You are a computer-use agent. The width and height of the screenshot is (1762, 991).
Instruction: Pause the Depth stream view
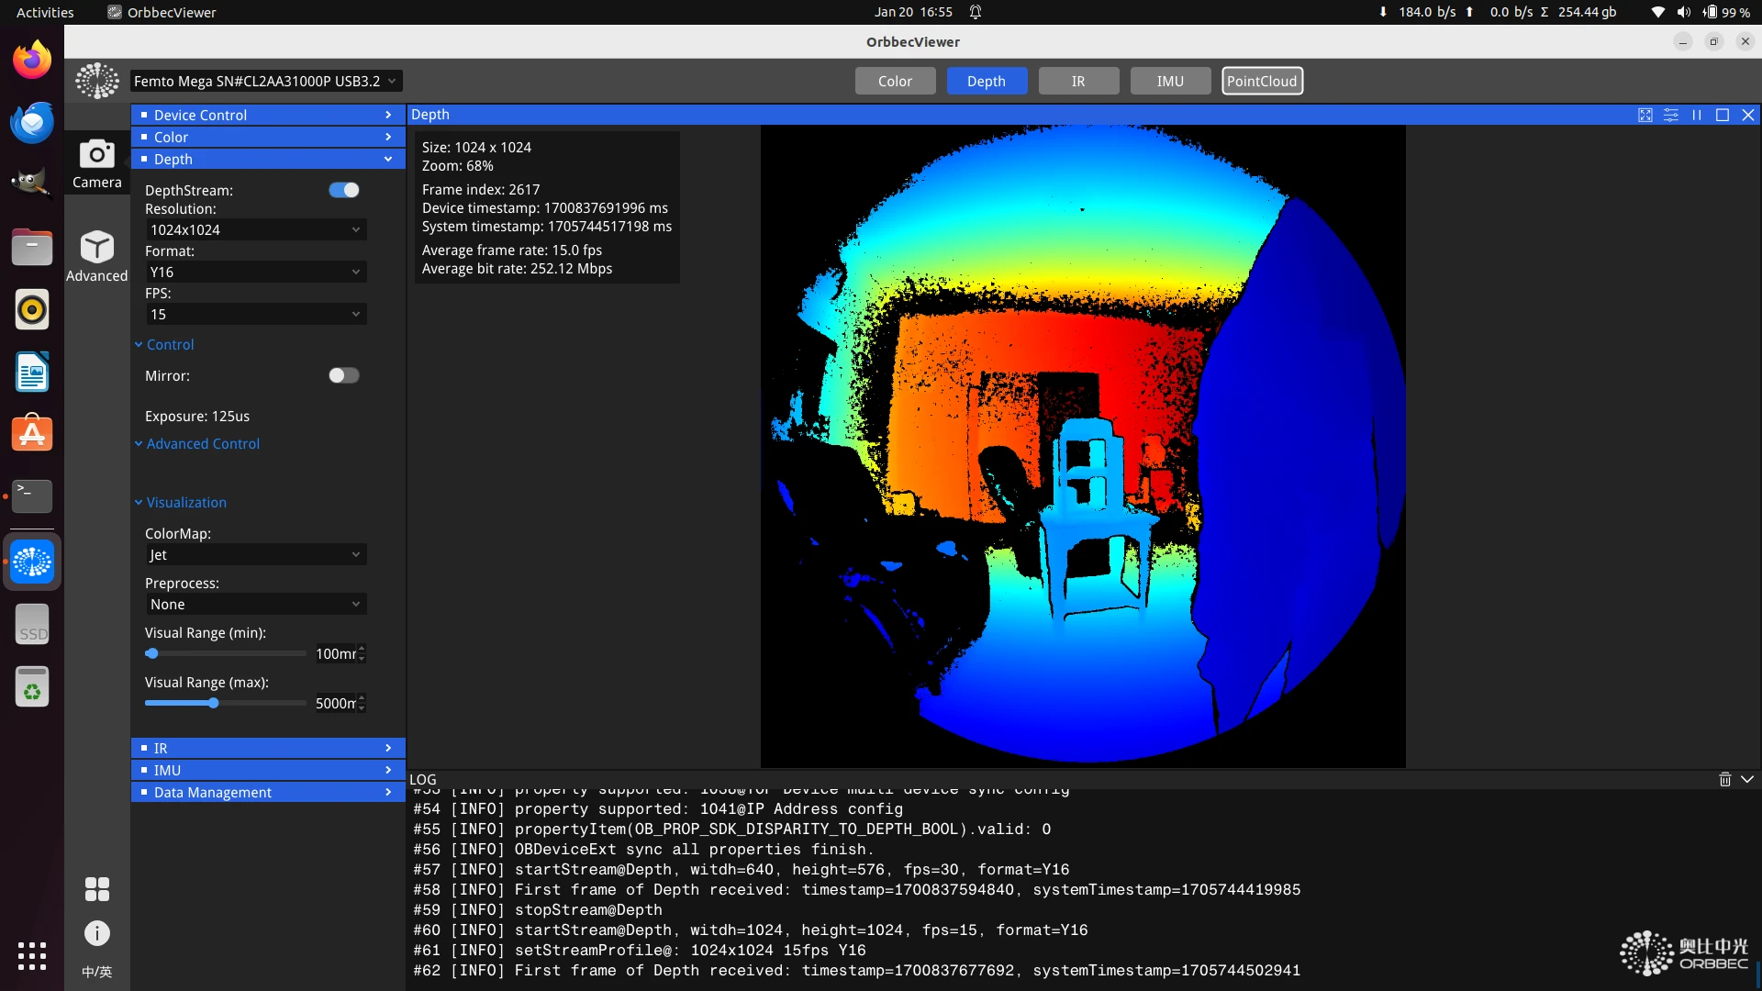coord(1696,115)
